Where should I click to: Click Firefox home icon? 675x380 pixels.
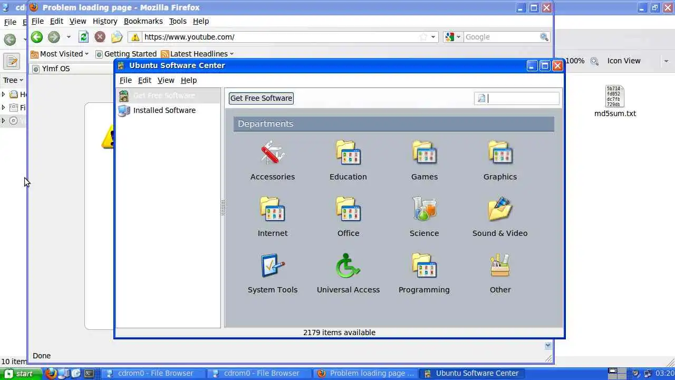point(117,37)
